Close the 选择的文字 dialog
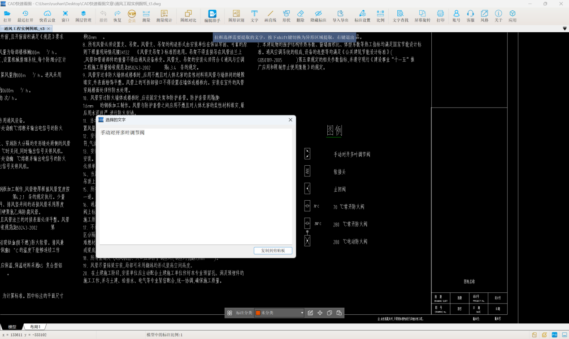569x339 pixels. pyautogui.click(x=290, y=120)
